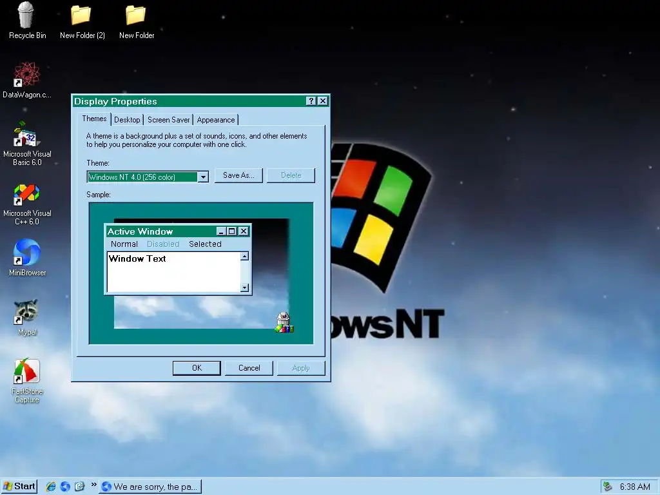Select the FastStone Capture shortcut
Viewport: 660px width, 495px height.
(27, 380)
